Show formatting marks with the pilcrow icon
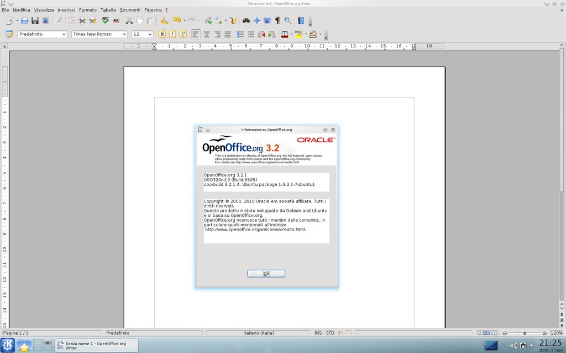The width and height of the screenshot is (566, 353). (277, 20)
